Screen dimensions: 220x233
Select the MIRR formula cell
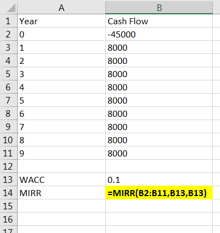[159, 193]
